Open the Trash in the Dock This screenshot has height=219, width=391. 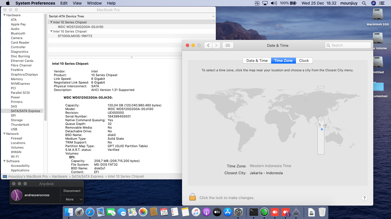[x=322, y=212]
